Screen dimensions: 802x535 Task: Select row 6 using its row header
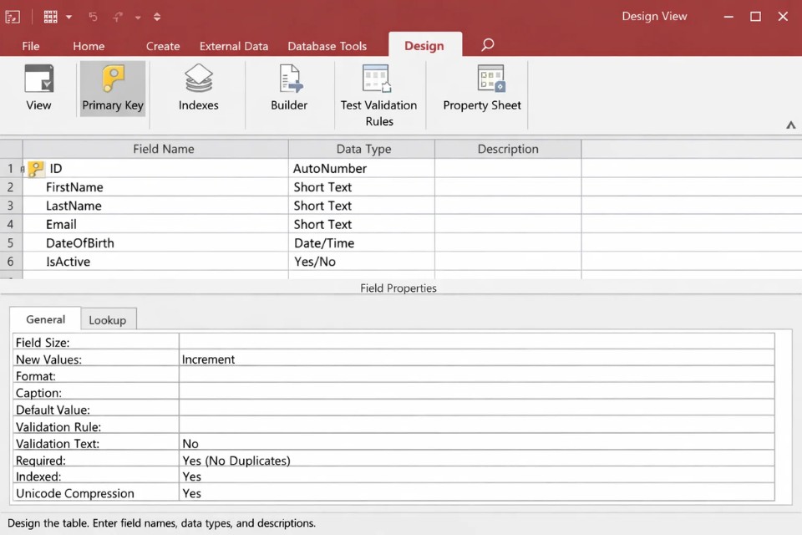click(11, 262)
